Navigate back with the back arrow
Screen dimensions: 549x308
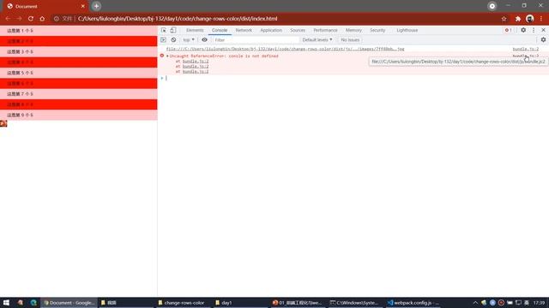pos(8,19)
